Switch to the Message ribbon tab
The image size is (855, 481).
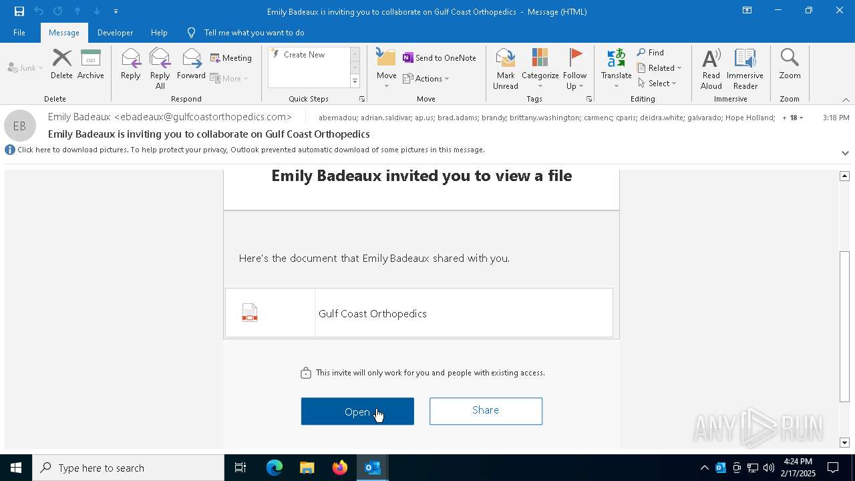pyautogui.click(x=64, y=33)
